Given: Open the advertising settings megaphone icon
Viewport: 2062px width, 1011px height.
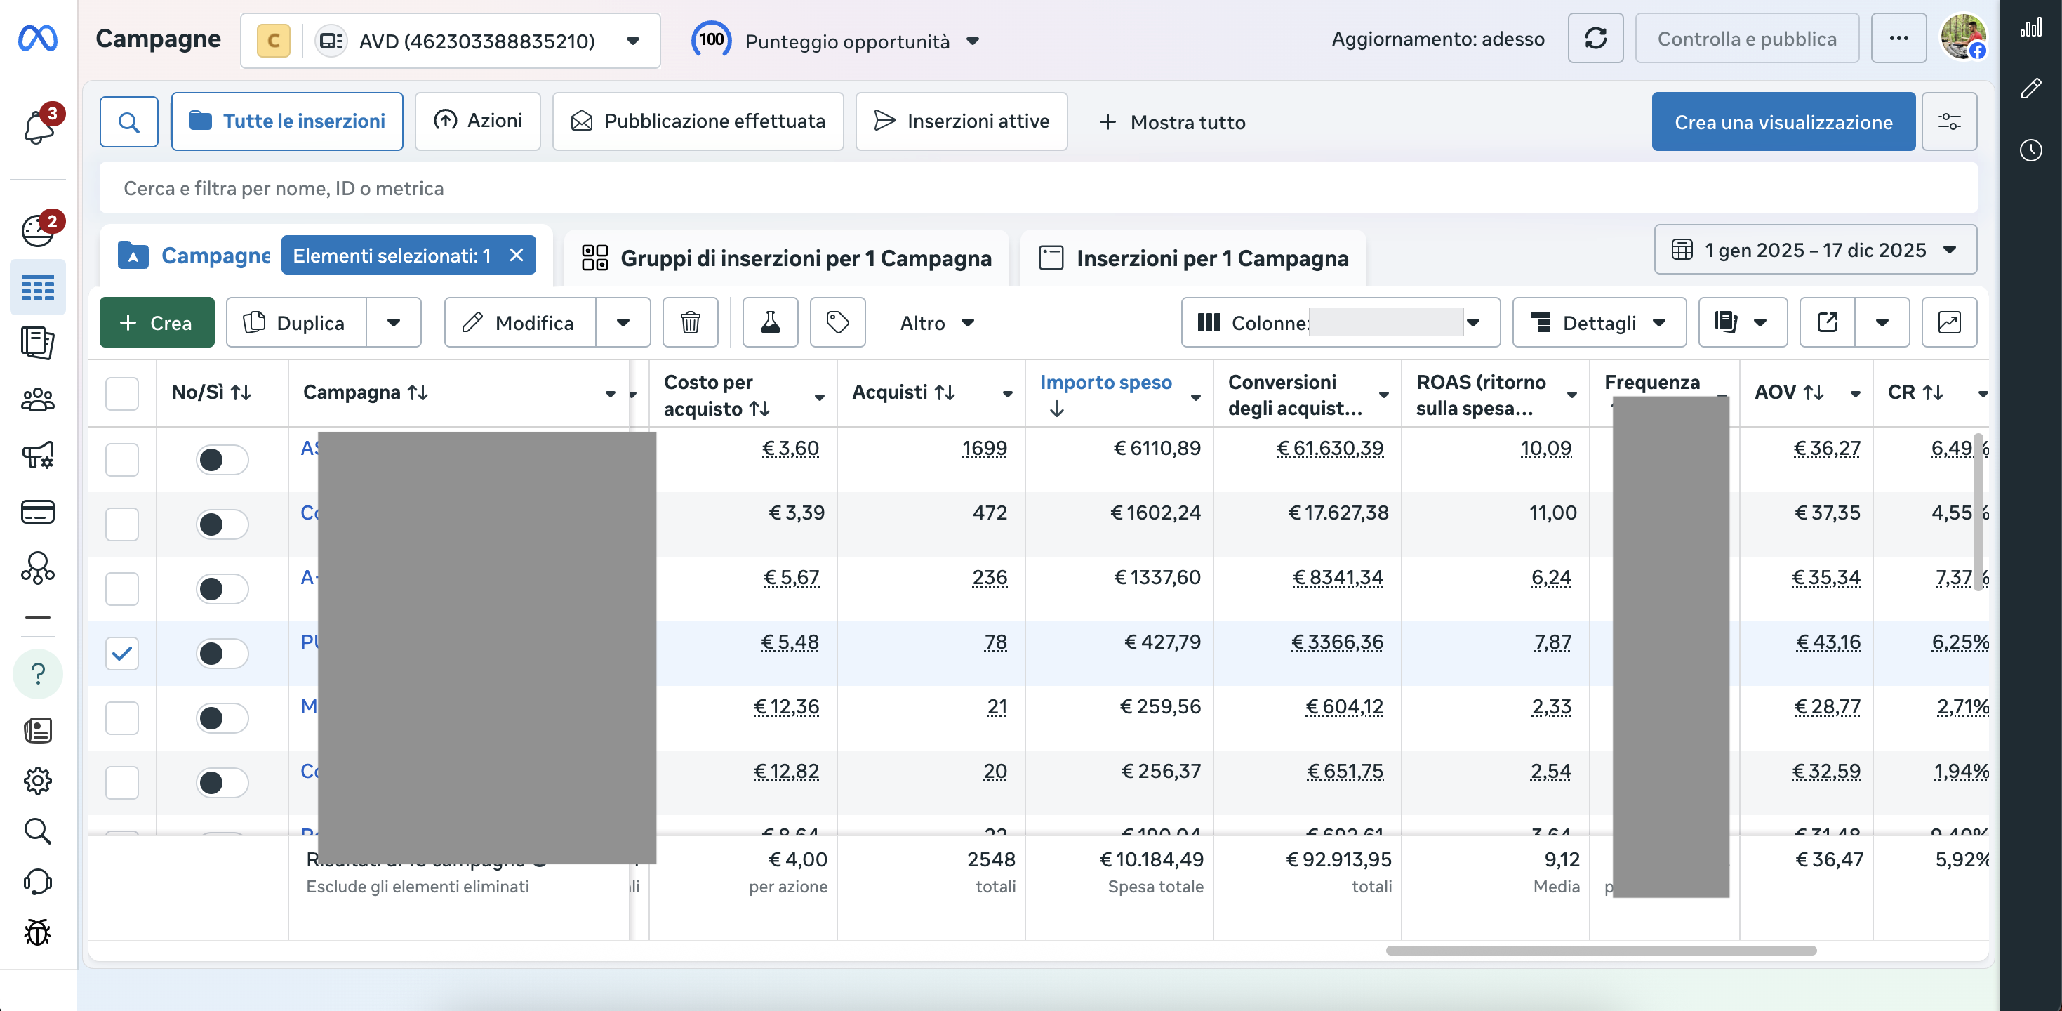Looking at the screenshot, I should point(38,456).
